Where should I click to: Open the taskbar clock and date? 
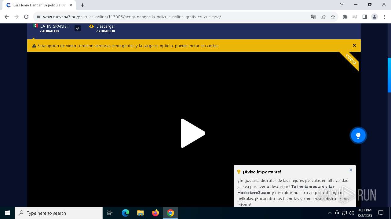pyautogui.click(x=365, y=213)
